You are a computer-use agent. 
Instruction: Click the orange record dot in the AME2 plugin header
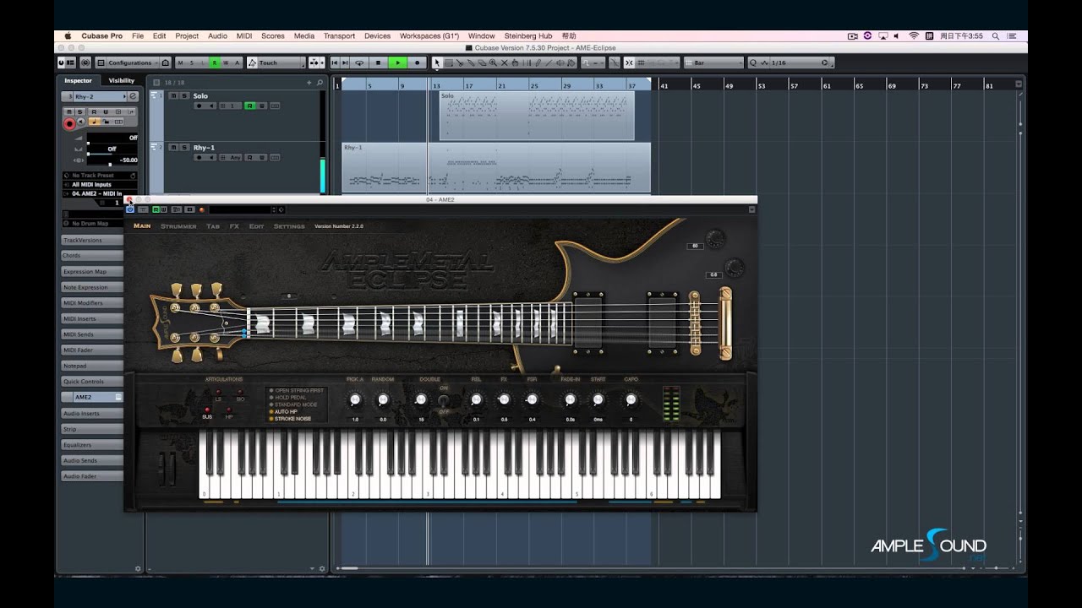pos(202,209)
